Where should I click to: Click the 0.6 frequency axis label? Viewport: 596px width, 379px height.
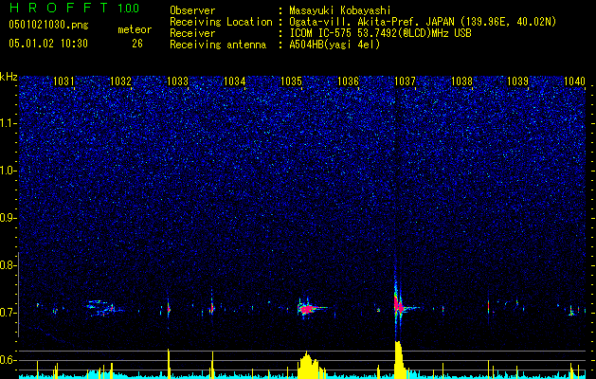(9, 360)
